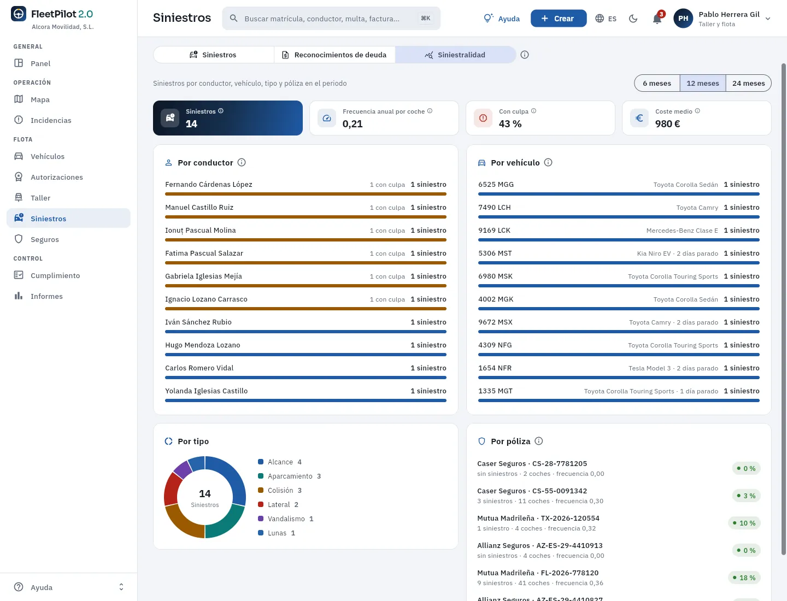Open Panel in the sidebar

click(68, 63)
